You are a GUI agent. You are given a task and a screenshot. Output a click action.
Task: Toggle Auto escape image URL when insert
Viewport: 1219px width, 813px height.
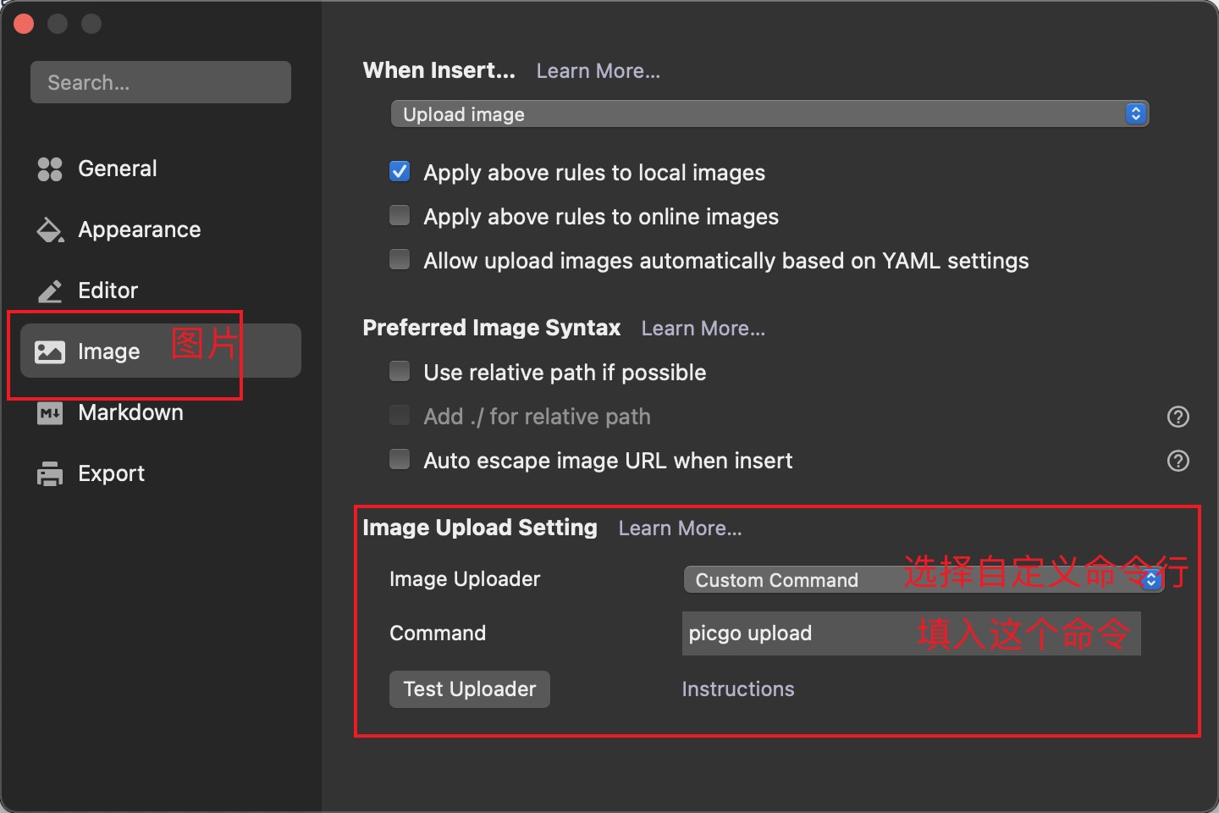(x=400, y=460)
